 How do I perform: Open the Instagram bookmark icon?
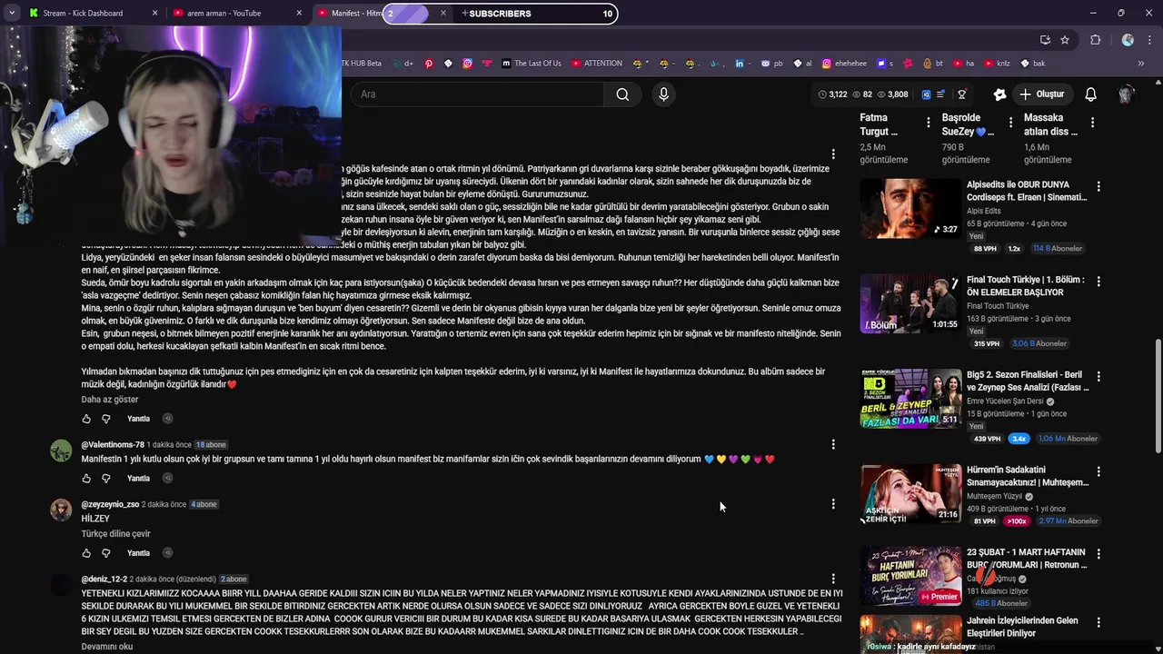pos(468,64)
